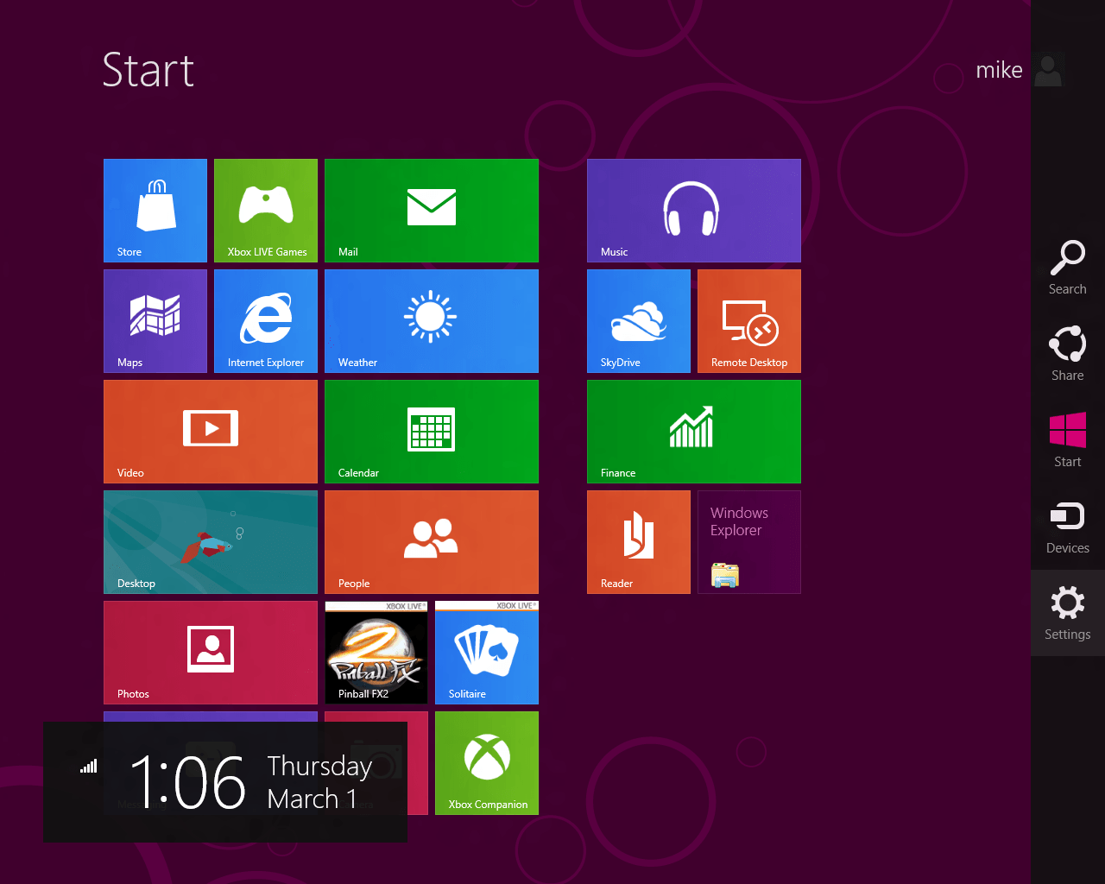1105x884 pixels.
Task: Open the Desktop tile with fish wallpaper
Action: [211, 542]
